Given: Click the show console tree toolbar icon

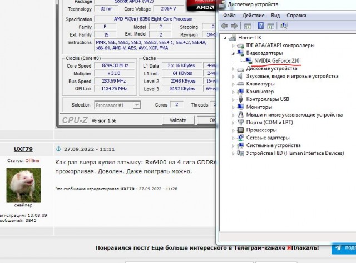Looking at the screenshot, I should tap(247, 26).
